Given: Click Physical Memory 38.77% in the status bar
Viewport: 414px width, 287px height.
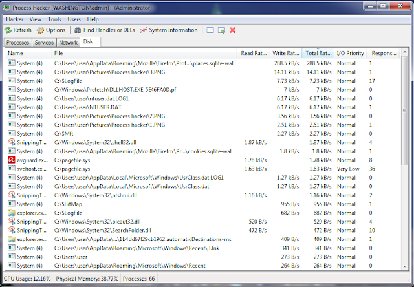Looking at the screenshot, I should coord(87,279).
